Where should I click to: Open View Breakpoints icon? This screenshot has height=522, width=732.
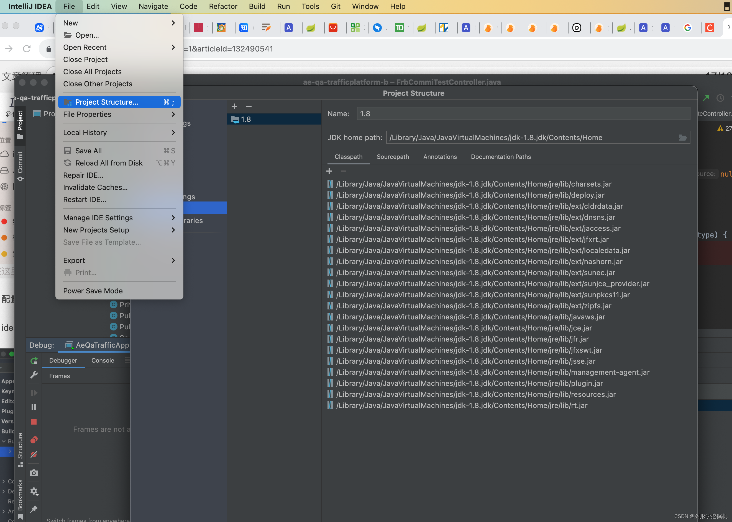[34, 440]
